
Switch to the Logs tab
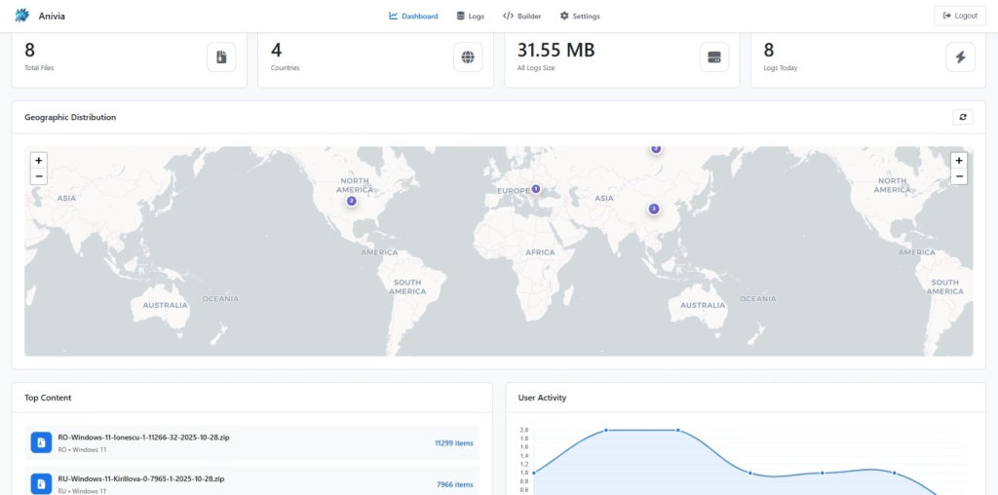tap(470, 16)
